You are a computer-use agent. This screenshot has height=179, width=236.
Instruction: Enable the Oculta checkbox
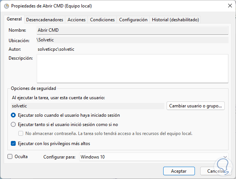(10, 157)
